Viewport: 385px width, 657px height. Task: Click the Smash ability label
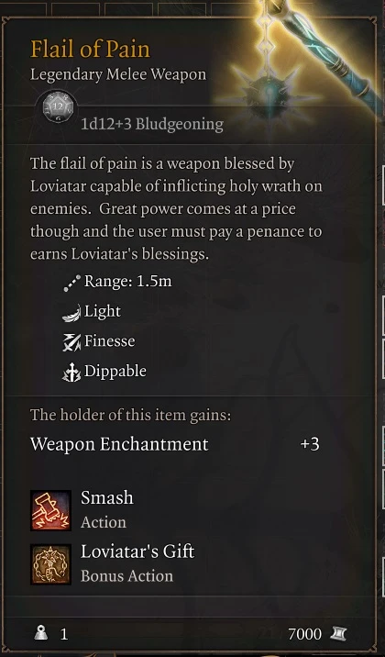point(107,497)
